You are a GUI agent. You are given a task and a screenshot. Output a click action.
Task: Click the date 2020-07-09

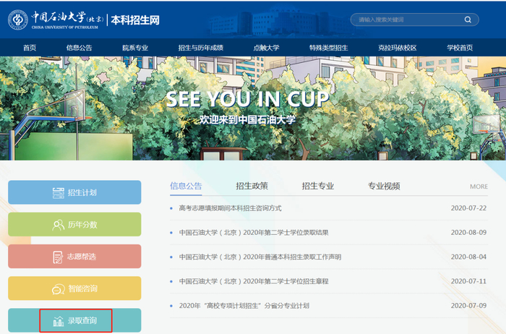[x=468, y=306]
